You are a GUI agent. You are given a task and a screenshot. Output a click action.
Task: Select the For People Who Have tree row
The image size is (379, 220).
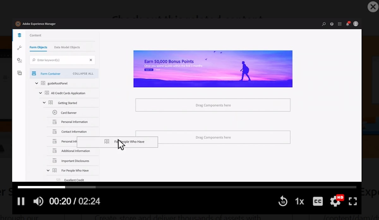(x=75, y=171)
